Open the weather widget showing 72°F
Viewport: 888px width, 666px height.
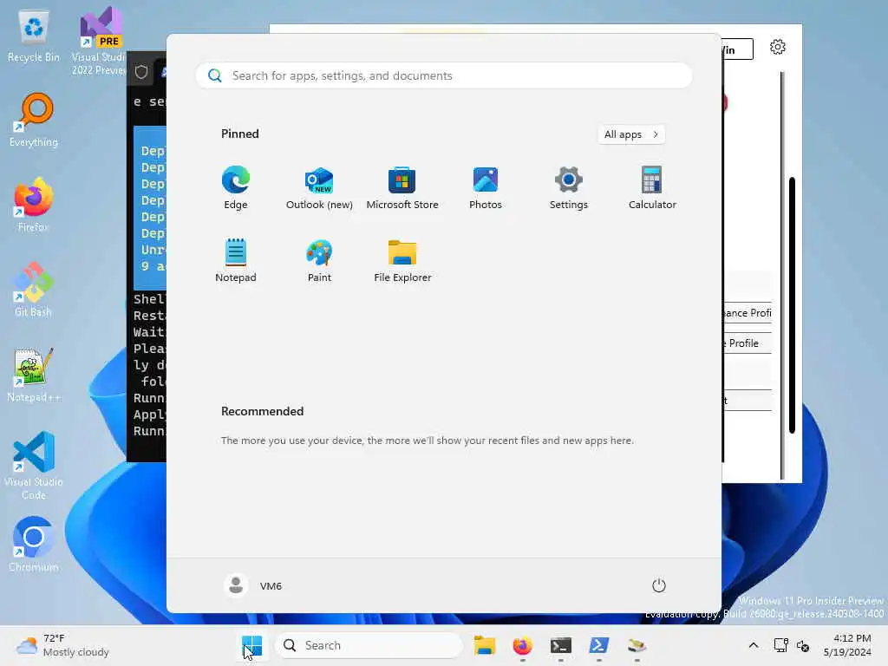pos(62,645)
